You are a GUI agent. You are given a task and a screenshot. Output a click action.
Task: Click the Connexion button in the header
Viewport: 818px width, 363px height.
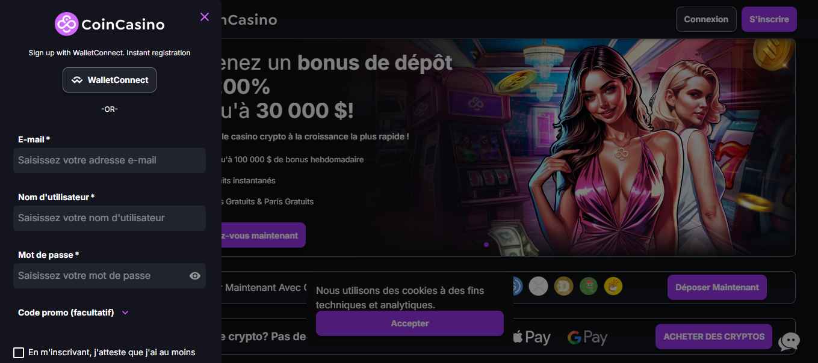tap(706, 19)
